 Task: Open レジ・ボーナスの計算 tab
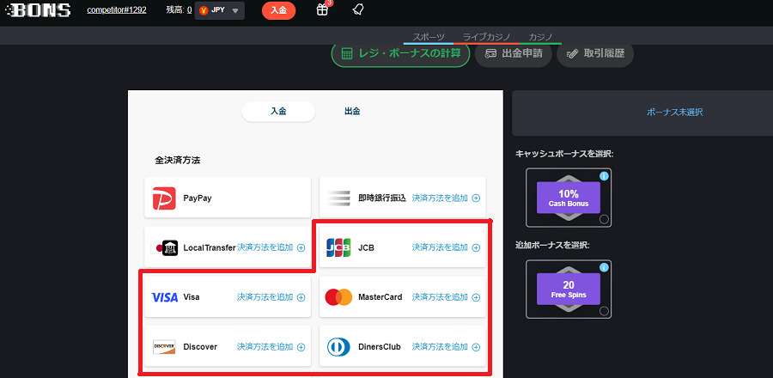pyautogui.click(x=401, y=54)
